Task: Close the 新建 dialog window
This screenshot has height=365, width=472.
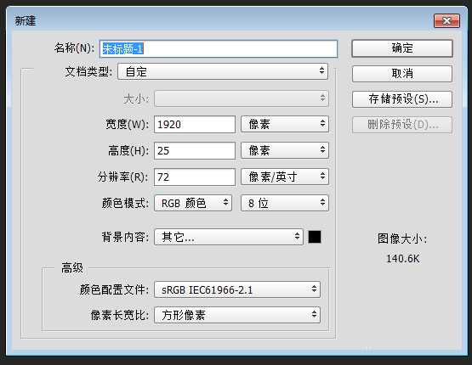Action: (446, 20)
